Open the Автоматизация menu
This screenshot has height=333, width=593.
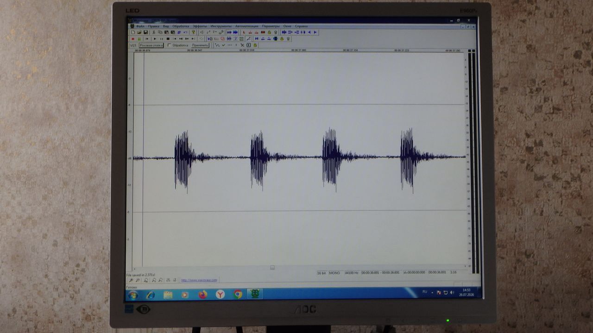point(247,26)
